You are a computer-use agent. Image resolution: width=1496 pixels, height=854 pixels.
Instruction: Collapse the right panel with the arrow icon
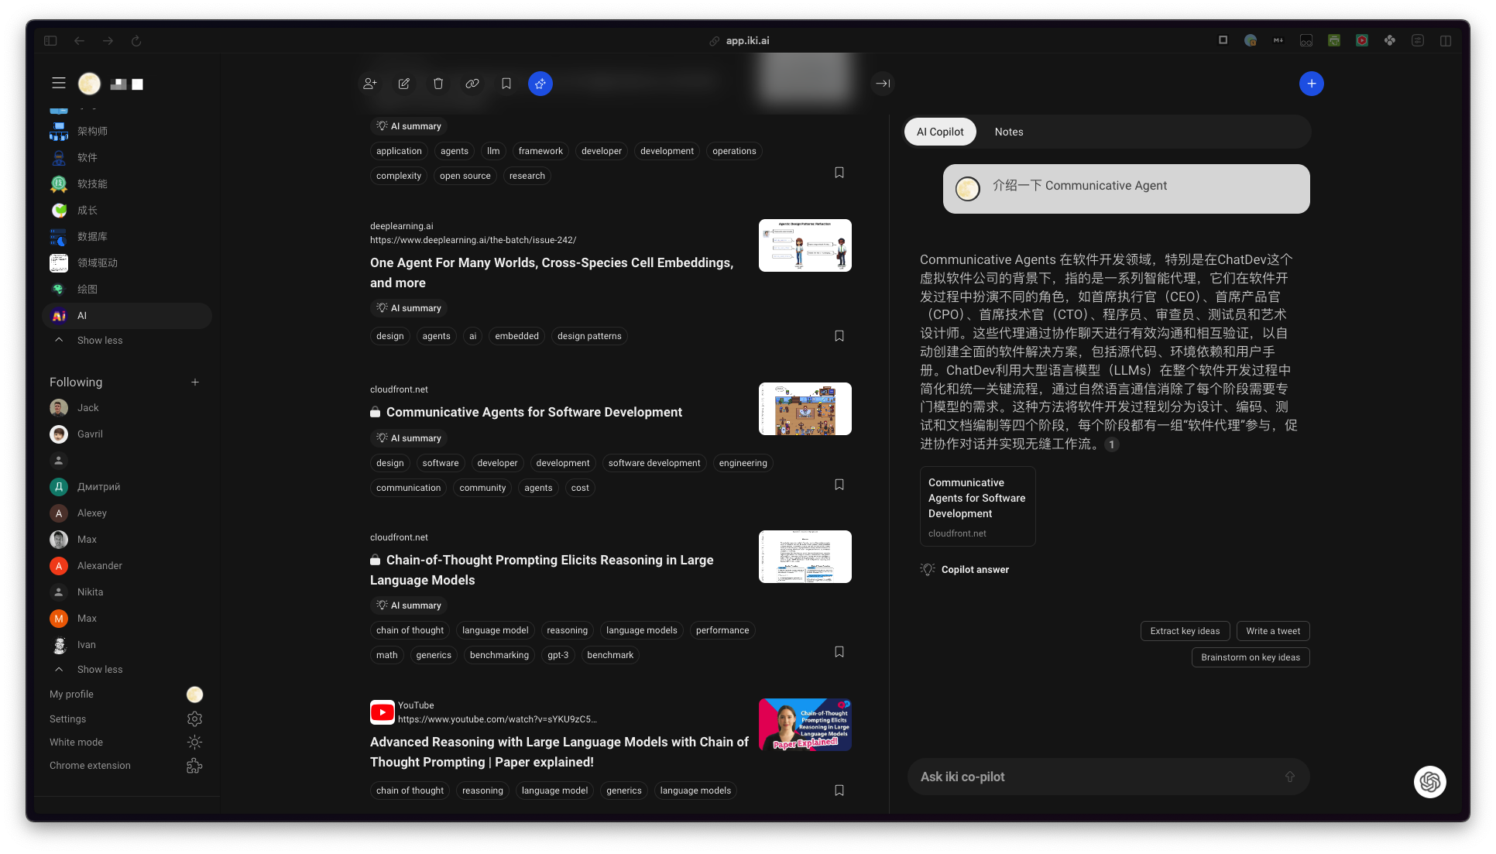tap(883, 84)
